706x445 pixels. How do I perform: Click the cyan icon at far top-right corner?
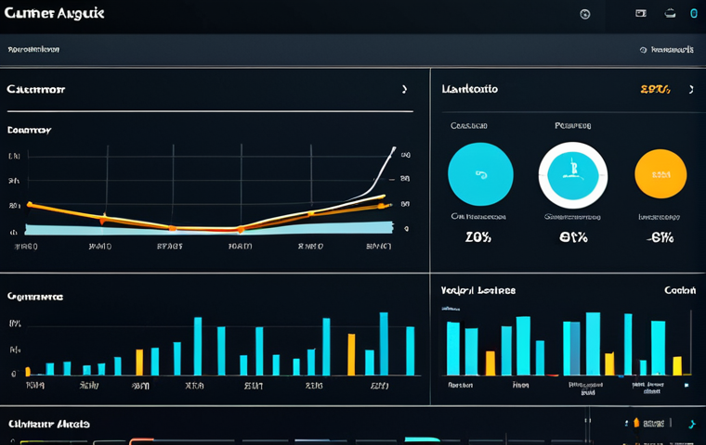[x=693, y=14]
